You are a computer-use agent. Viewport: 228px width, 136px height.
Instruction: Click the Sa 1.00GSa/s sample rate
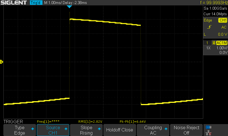(x=215, y=8)
